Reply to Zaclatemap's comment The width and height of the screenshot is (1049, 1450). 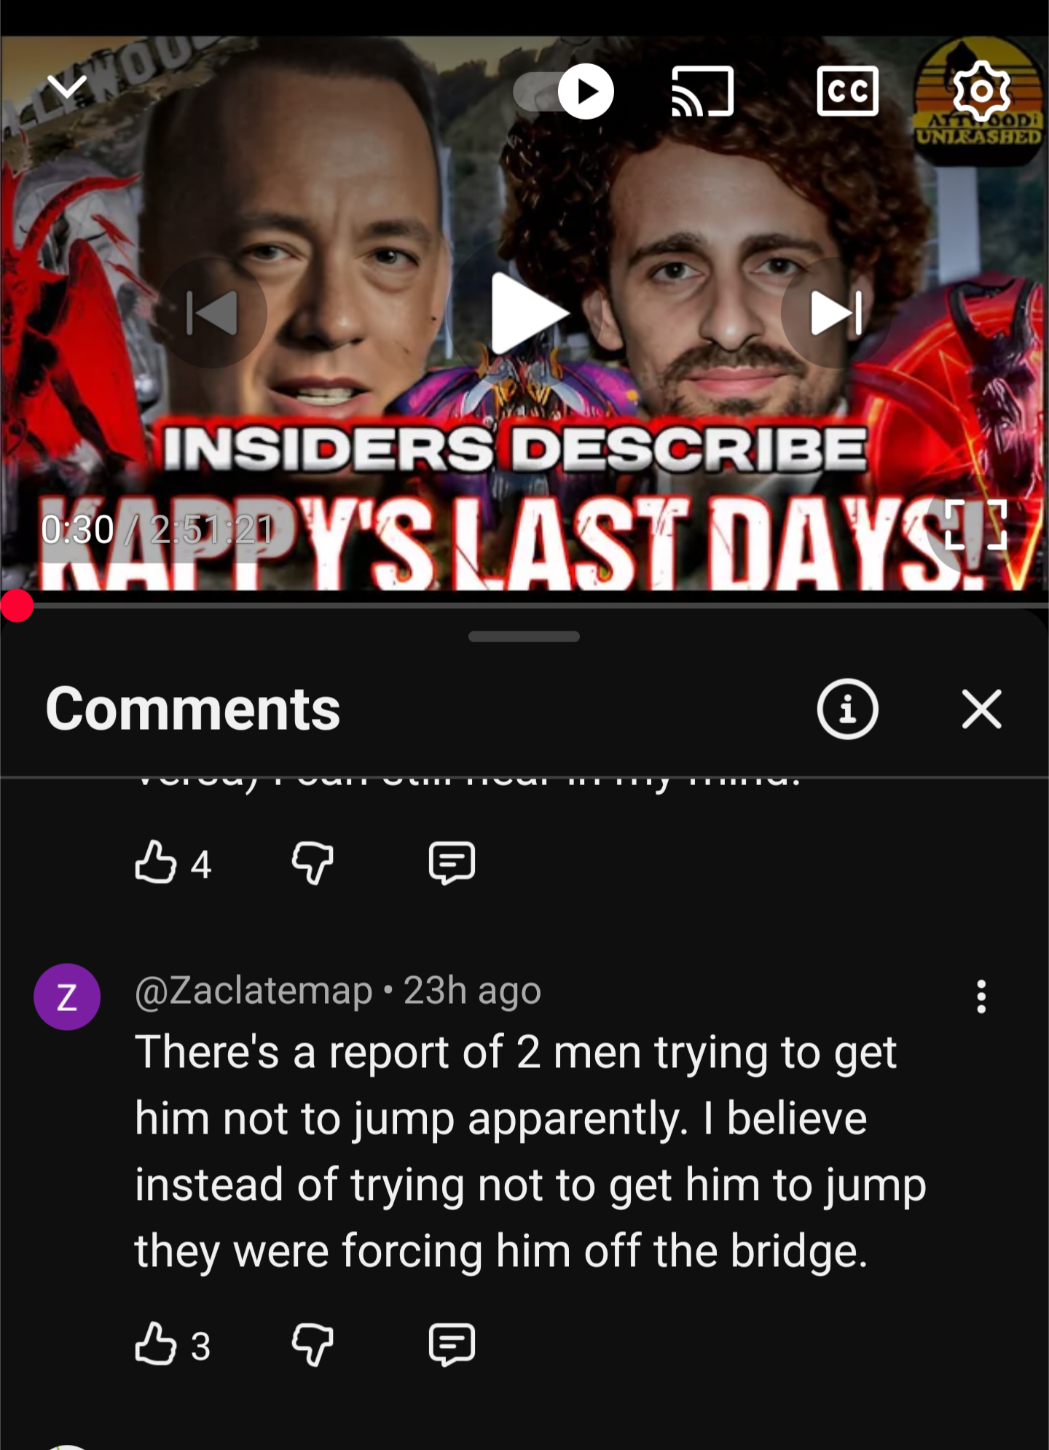(452, 1345)
